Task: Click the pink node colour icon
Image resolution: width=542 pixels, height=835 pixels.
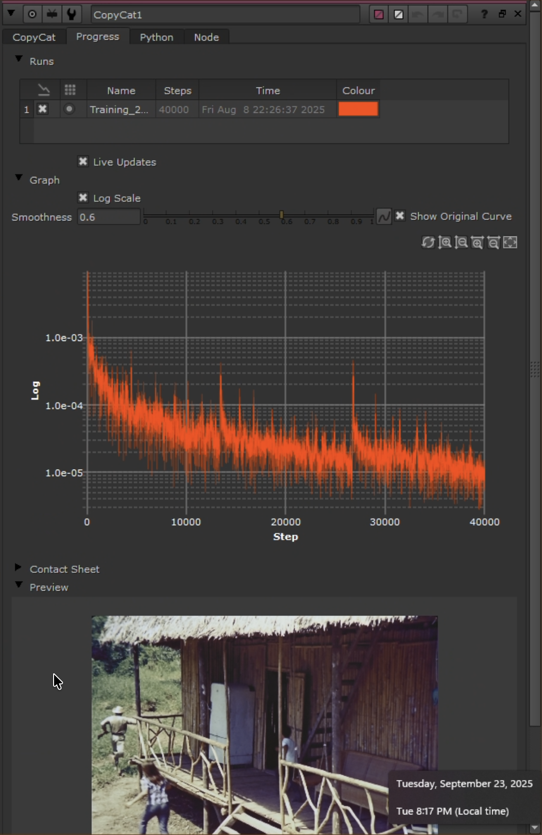Action: (379, 14)
